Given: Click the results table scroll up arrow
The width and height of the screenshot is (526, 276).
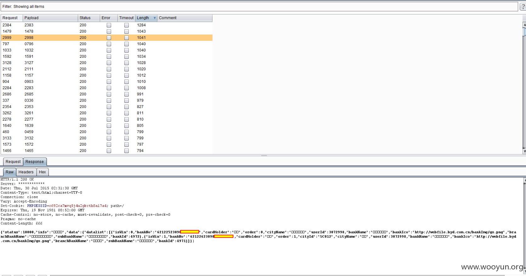Looking at the screenshot, I should tap(524, 24).
